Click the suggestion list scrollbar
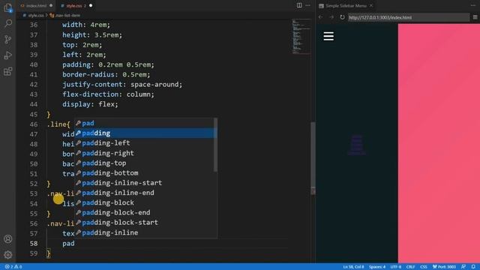This screenshot has width=480, height=270. click(215, 145)
